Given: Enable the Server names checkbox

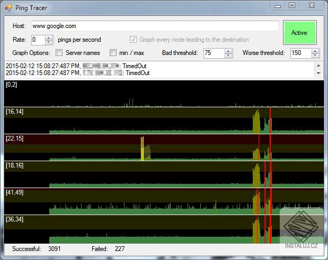Looking at the screenshot, I should point(59,53).
